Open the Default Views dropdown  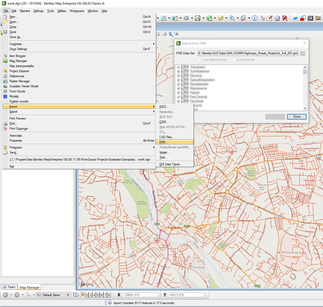[x=68, y=295]
